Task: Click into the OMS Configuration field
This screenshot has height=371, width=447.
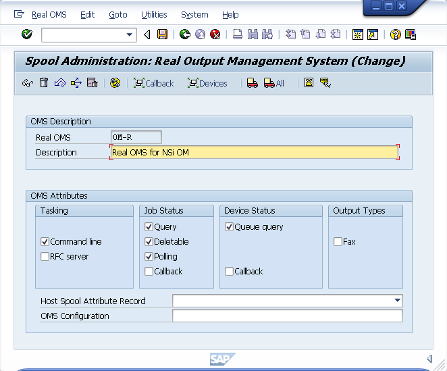Action: coord(287,316)
